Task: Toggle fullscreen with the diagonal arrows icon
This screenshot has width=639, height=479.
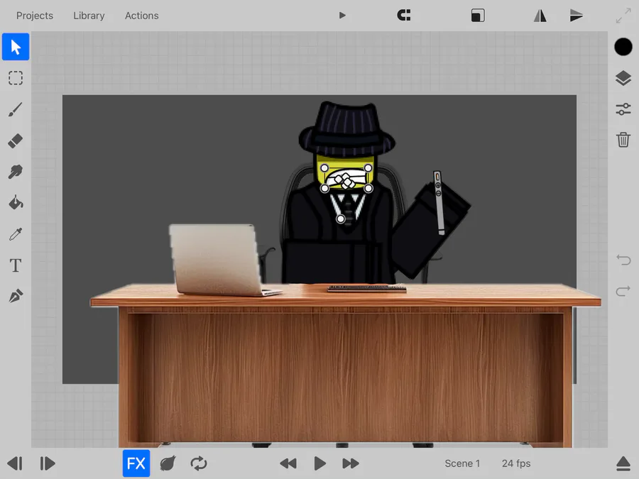Action: (x=623, y=16)
